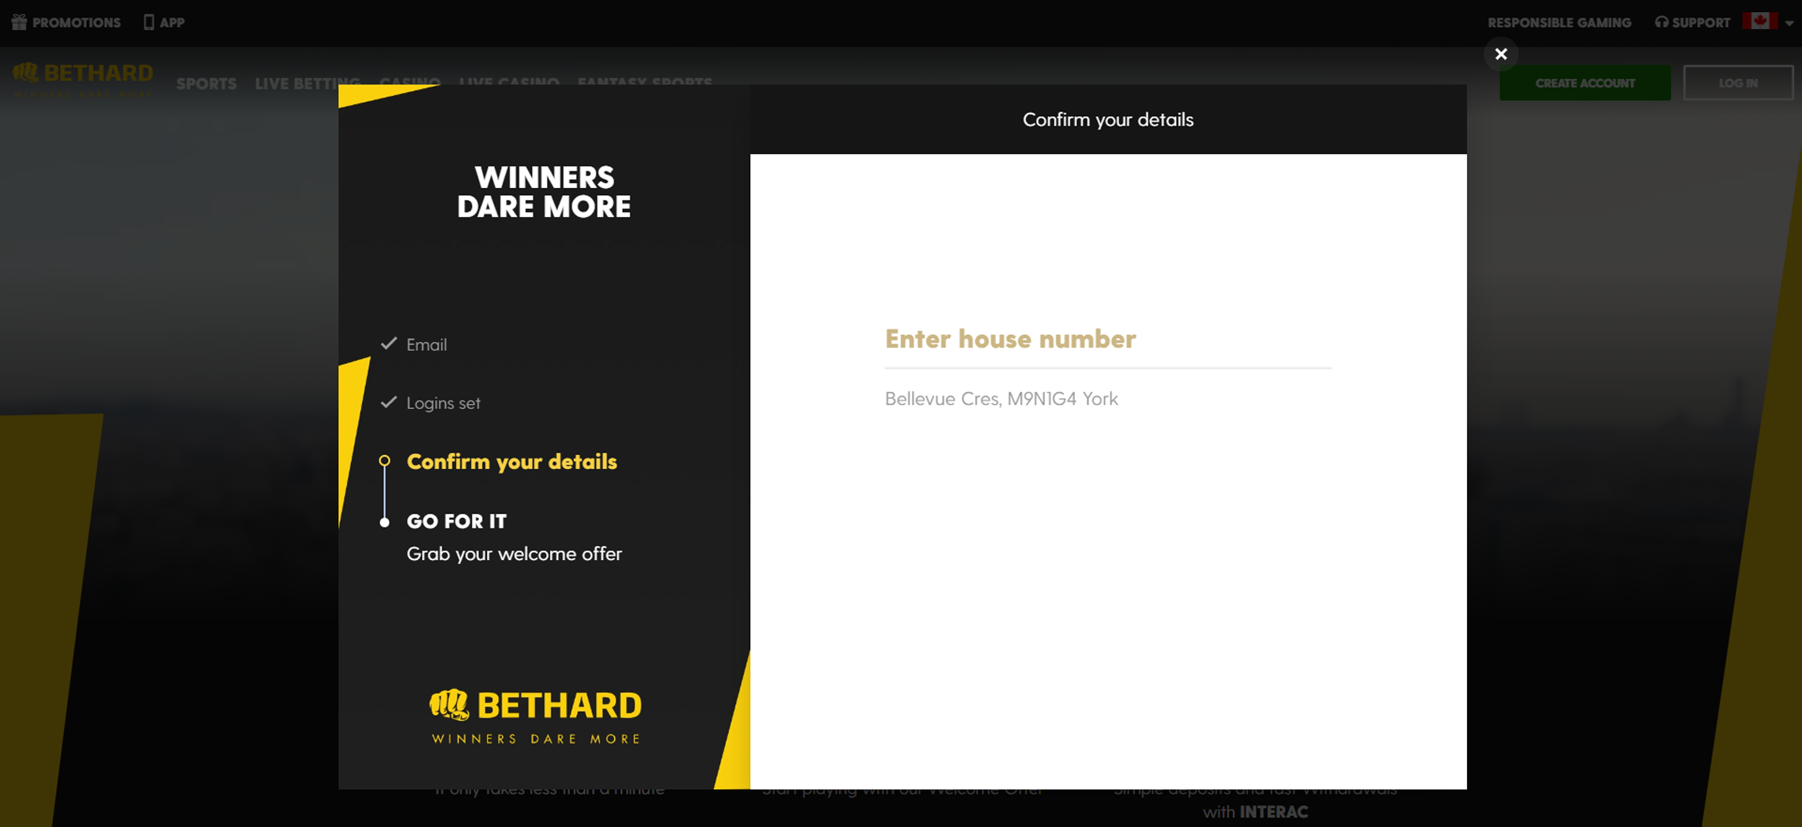Select the GO FOR IT step
Screen dimensions: 1802x827
456,521
